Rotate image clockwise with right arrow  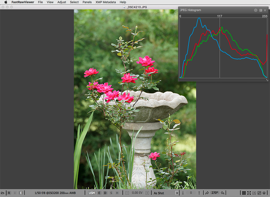pyautogui.click(x=207, y=193)
